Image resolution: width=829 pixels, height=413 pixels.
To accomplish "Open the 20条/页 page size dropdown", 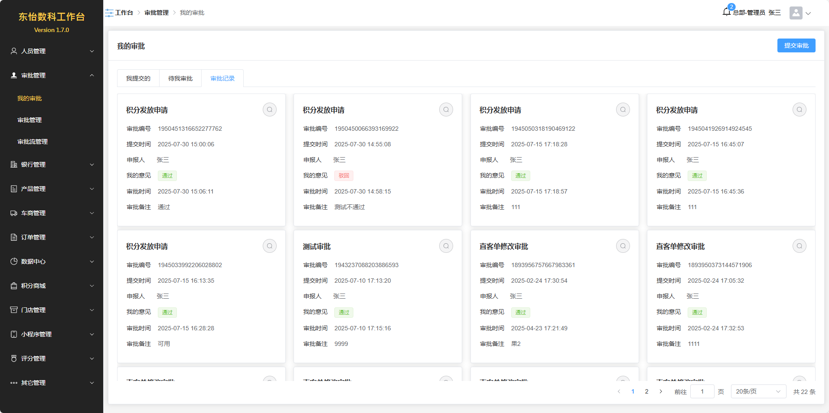I will coord(758,391).
